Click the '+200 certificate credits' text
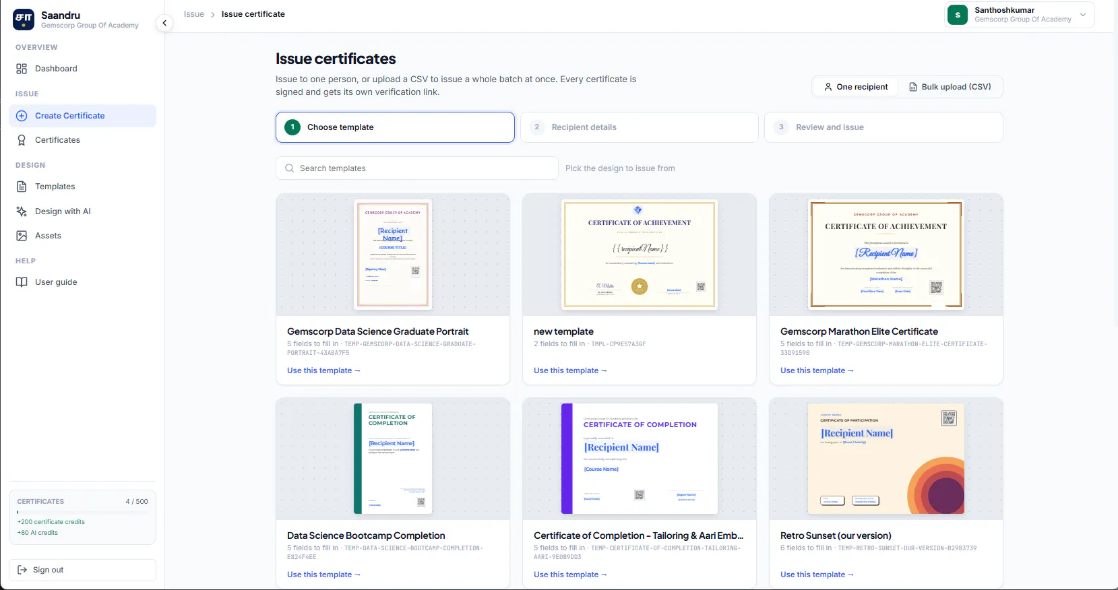1118x590 pixels. 51,522
